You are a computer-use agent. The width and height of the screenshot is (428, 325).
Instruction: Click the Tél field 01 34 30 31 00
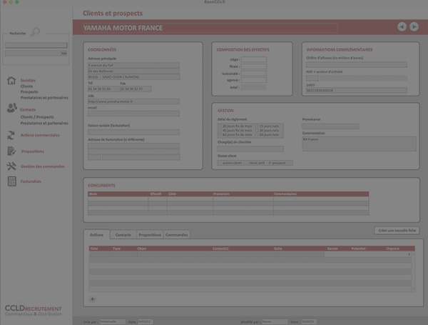[103, 89]
